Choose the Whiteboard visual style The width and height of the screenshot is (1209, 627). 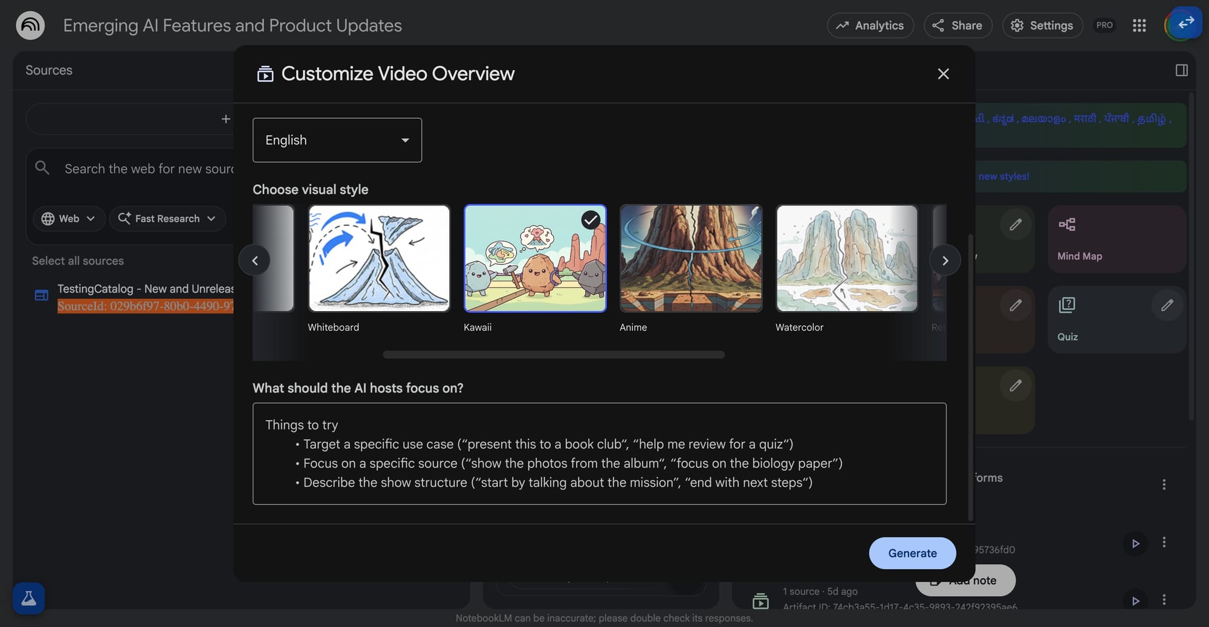(379, 259)
